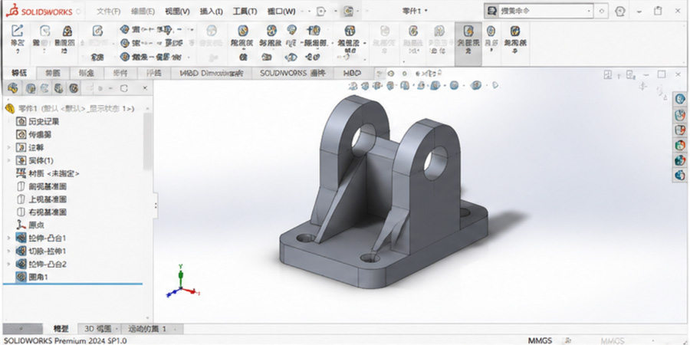The image size is (690, 345).
Task: Select the 零件1 root node in tree
Action: (76, 108)
